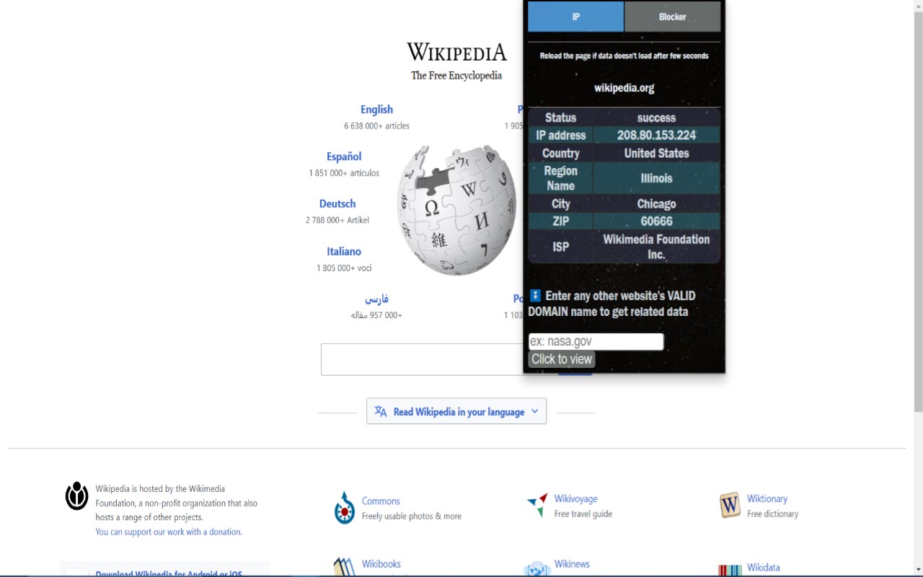Open the Wikivoyage project link
Viewport: 923px width, 577px height.
tap(575, 499)
